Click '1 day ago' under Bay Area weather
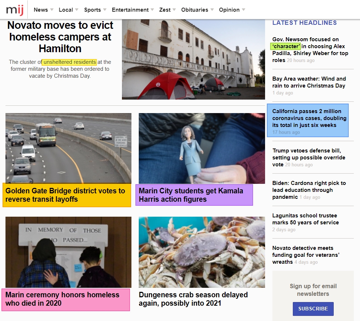Screen dimensions: 360x321 pos(283,93)
